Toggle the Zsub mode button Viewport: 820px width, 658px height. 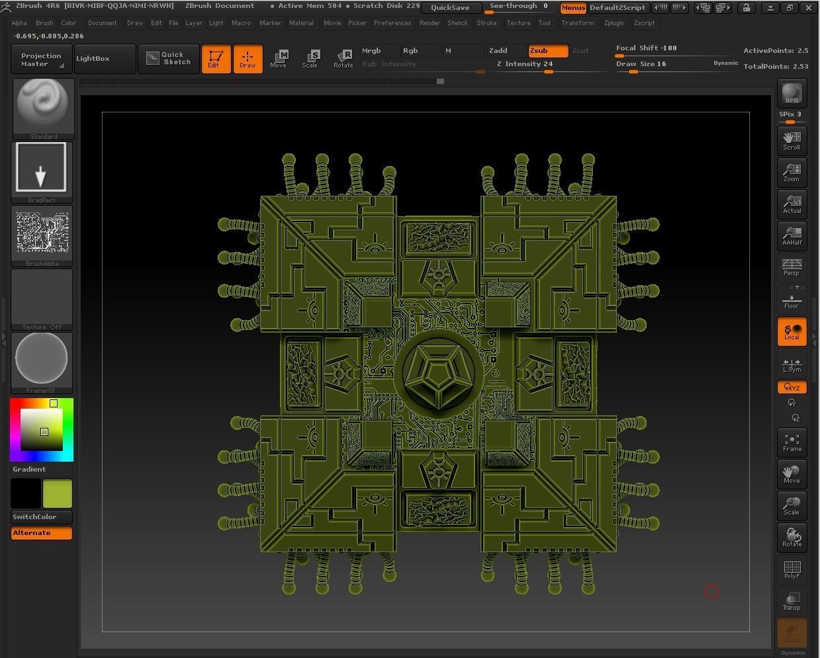tap(548, 51)
